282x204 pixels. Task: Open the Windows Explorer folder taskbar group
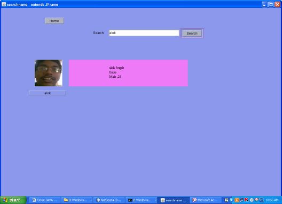point(76,200)
